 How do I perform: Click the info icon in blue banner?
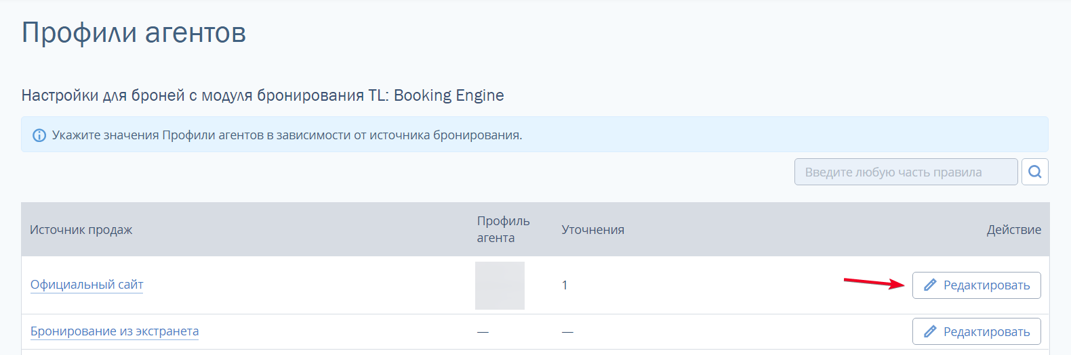39,135
